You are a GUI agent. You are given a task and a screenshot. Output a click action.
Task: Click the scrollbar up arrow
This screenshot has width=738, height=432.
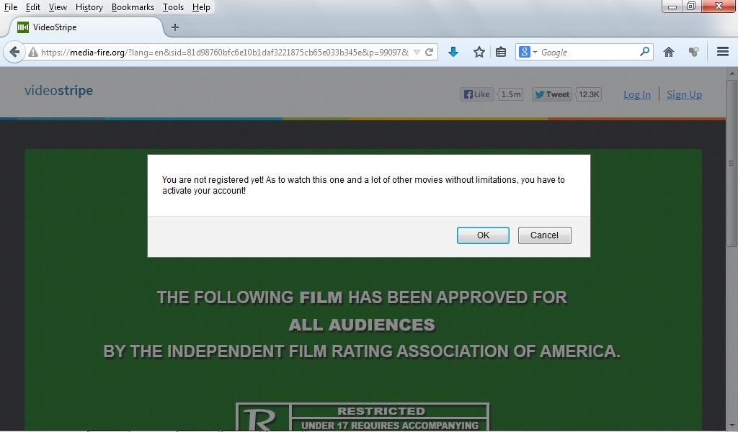[732, 73]
